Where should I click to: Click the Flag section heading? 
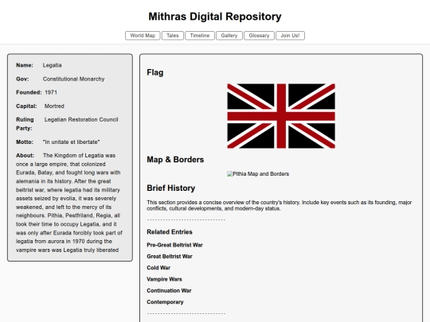[x=155, y=72]
